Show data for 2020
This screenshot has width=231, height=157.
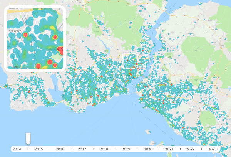click(148, 149)
